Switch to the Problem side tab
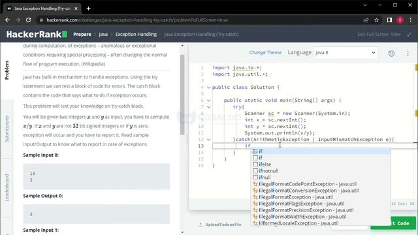 (x=7, y=70)
